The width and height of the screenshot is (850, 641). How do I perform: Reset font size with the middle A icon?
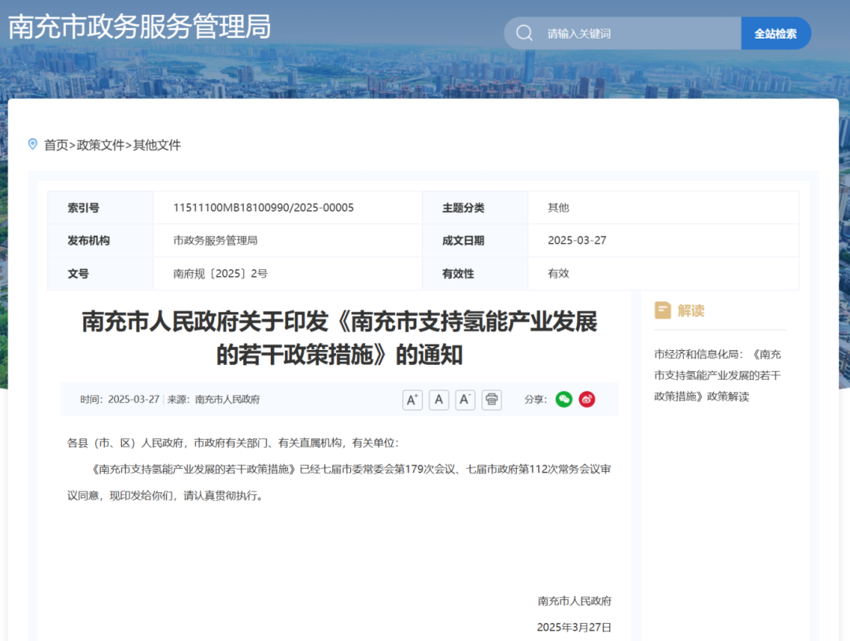tap(438, 400)
